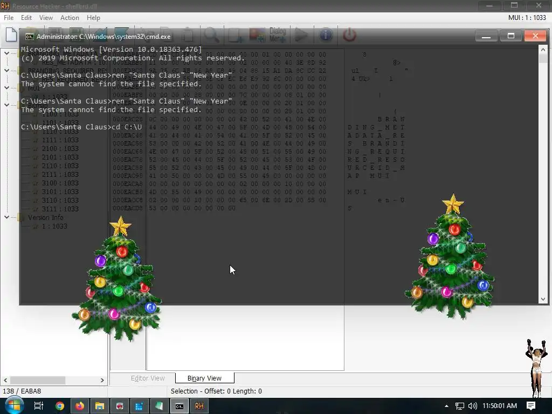Open the Action Center notifications icon
The image size is (552, 414).
(x=531, y=406)
